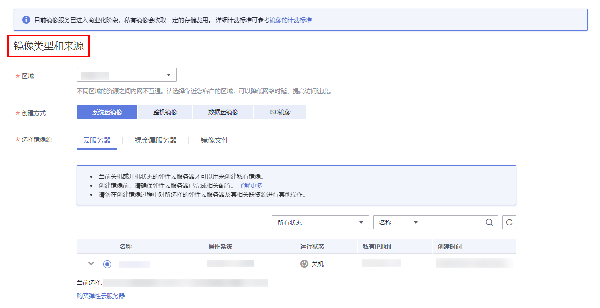Open the 名称 search type dropdown
This screenshot has width=600, height=308.
click(398, 223)
